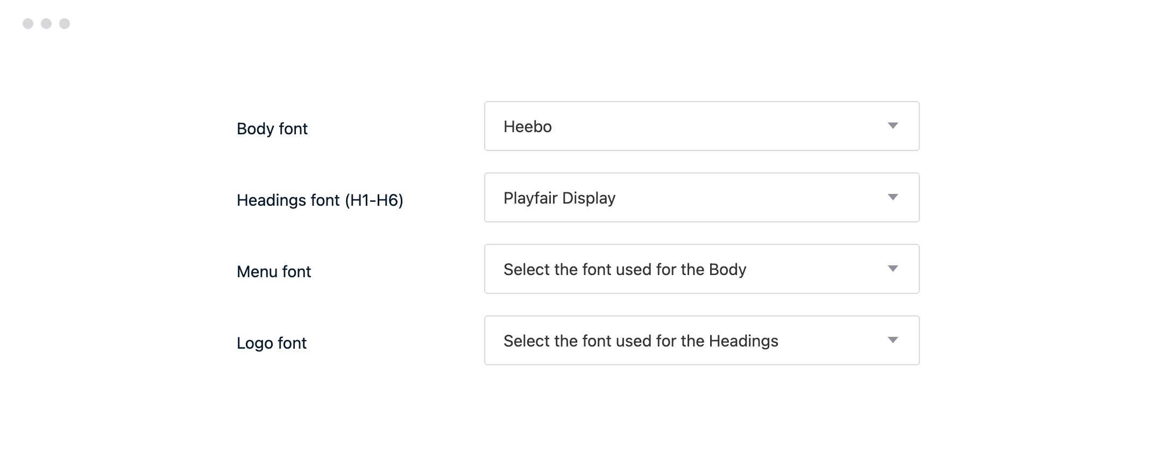The height and width of the screenshot is (469, 1162).
Task: Select the Playfair Display text value
Action: [x=558, y=198]
